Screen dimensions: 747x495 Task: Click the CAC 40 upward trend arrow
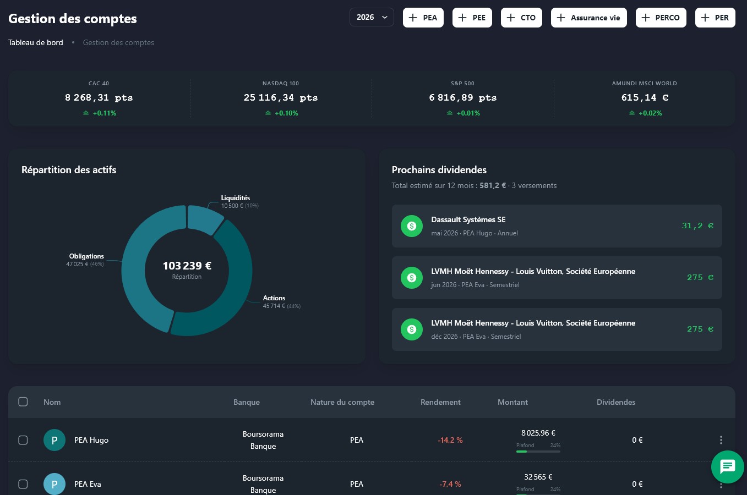click(86, 113)
